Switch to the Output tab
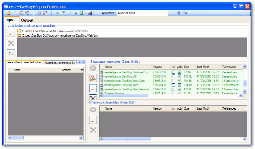 coord(27,20)
